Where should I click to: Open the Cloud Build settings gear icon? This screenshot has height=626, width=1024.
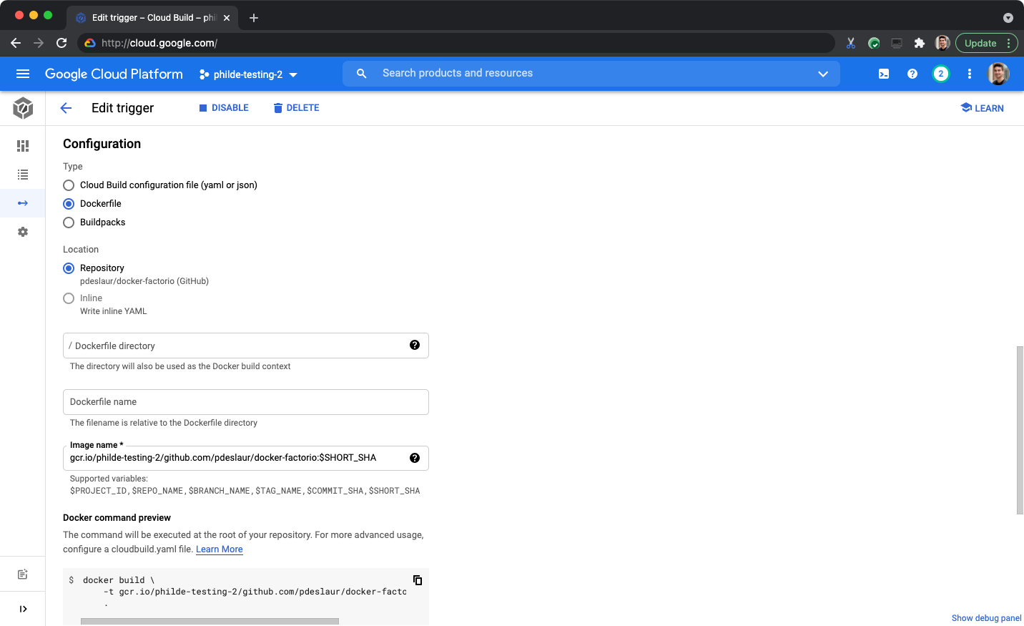coord(23,232)
